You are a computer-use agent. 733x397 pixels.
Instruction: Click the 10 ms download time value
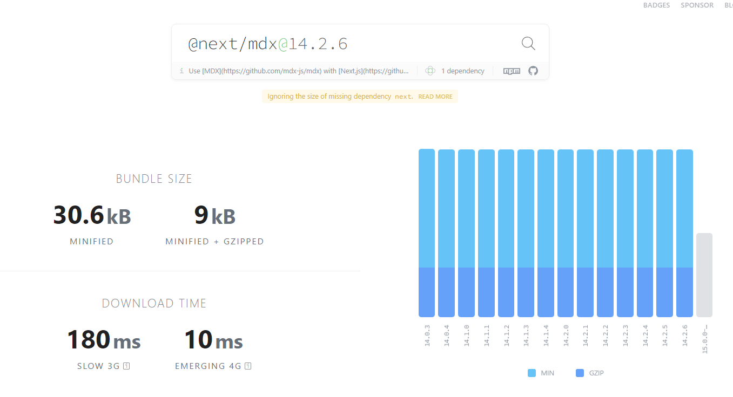pyautogui.click(x=213, y=340)
